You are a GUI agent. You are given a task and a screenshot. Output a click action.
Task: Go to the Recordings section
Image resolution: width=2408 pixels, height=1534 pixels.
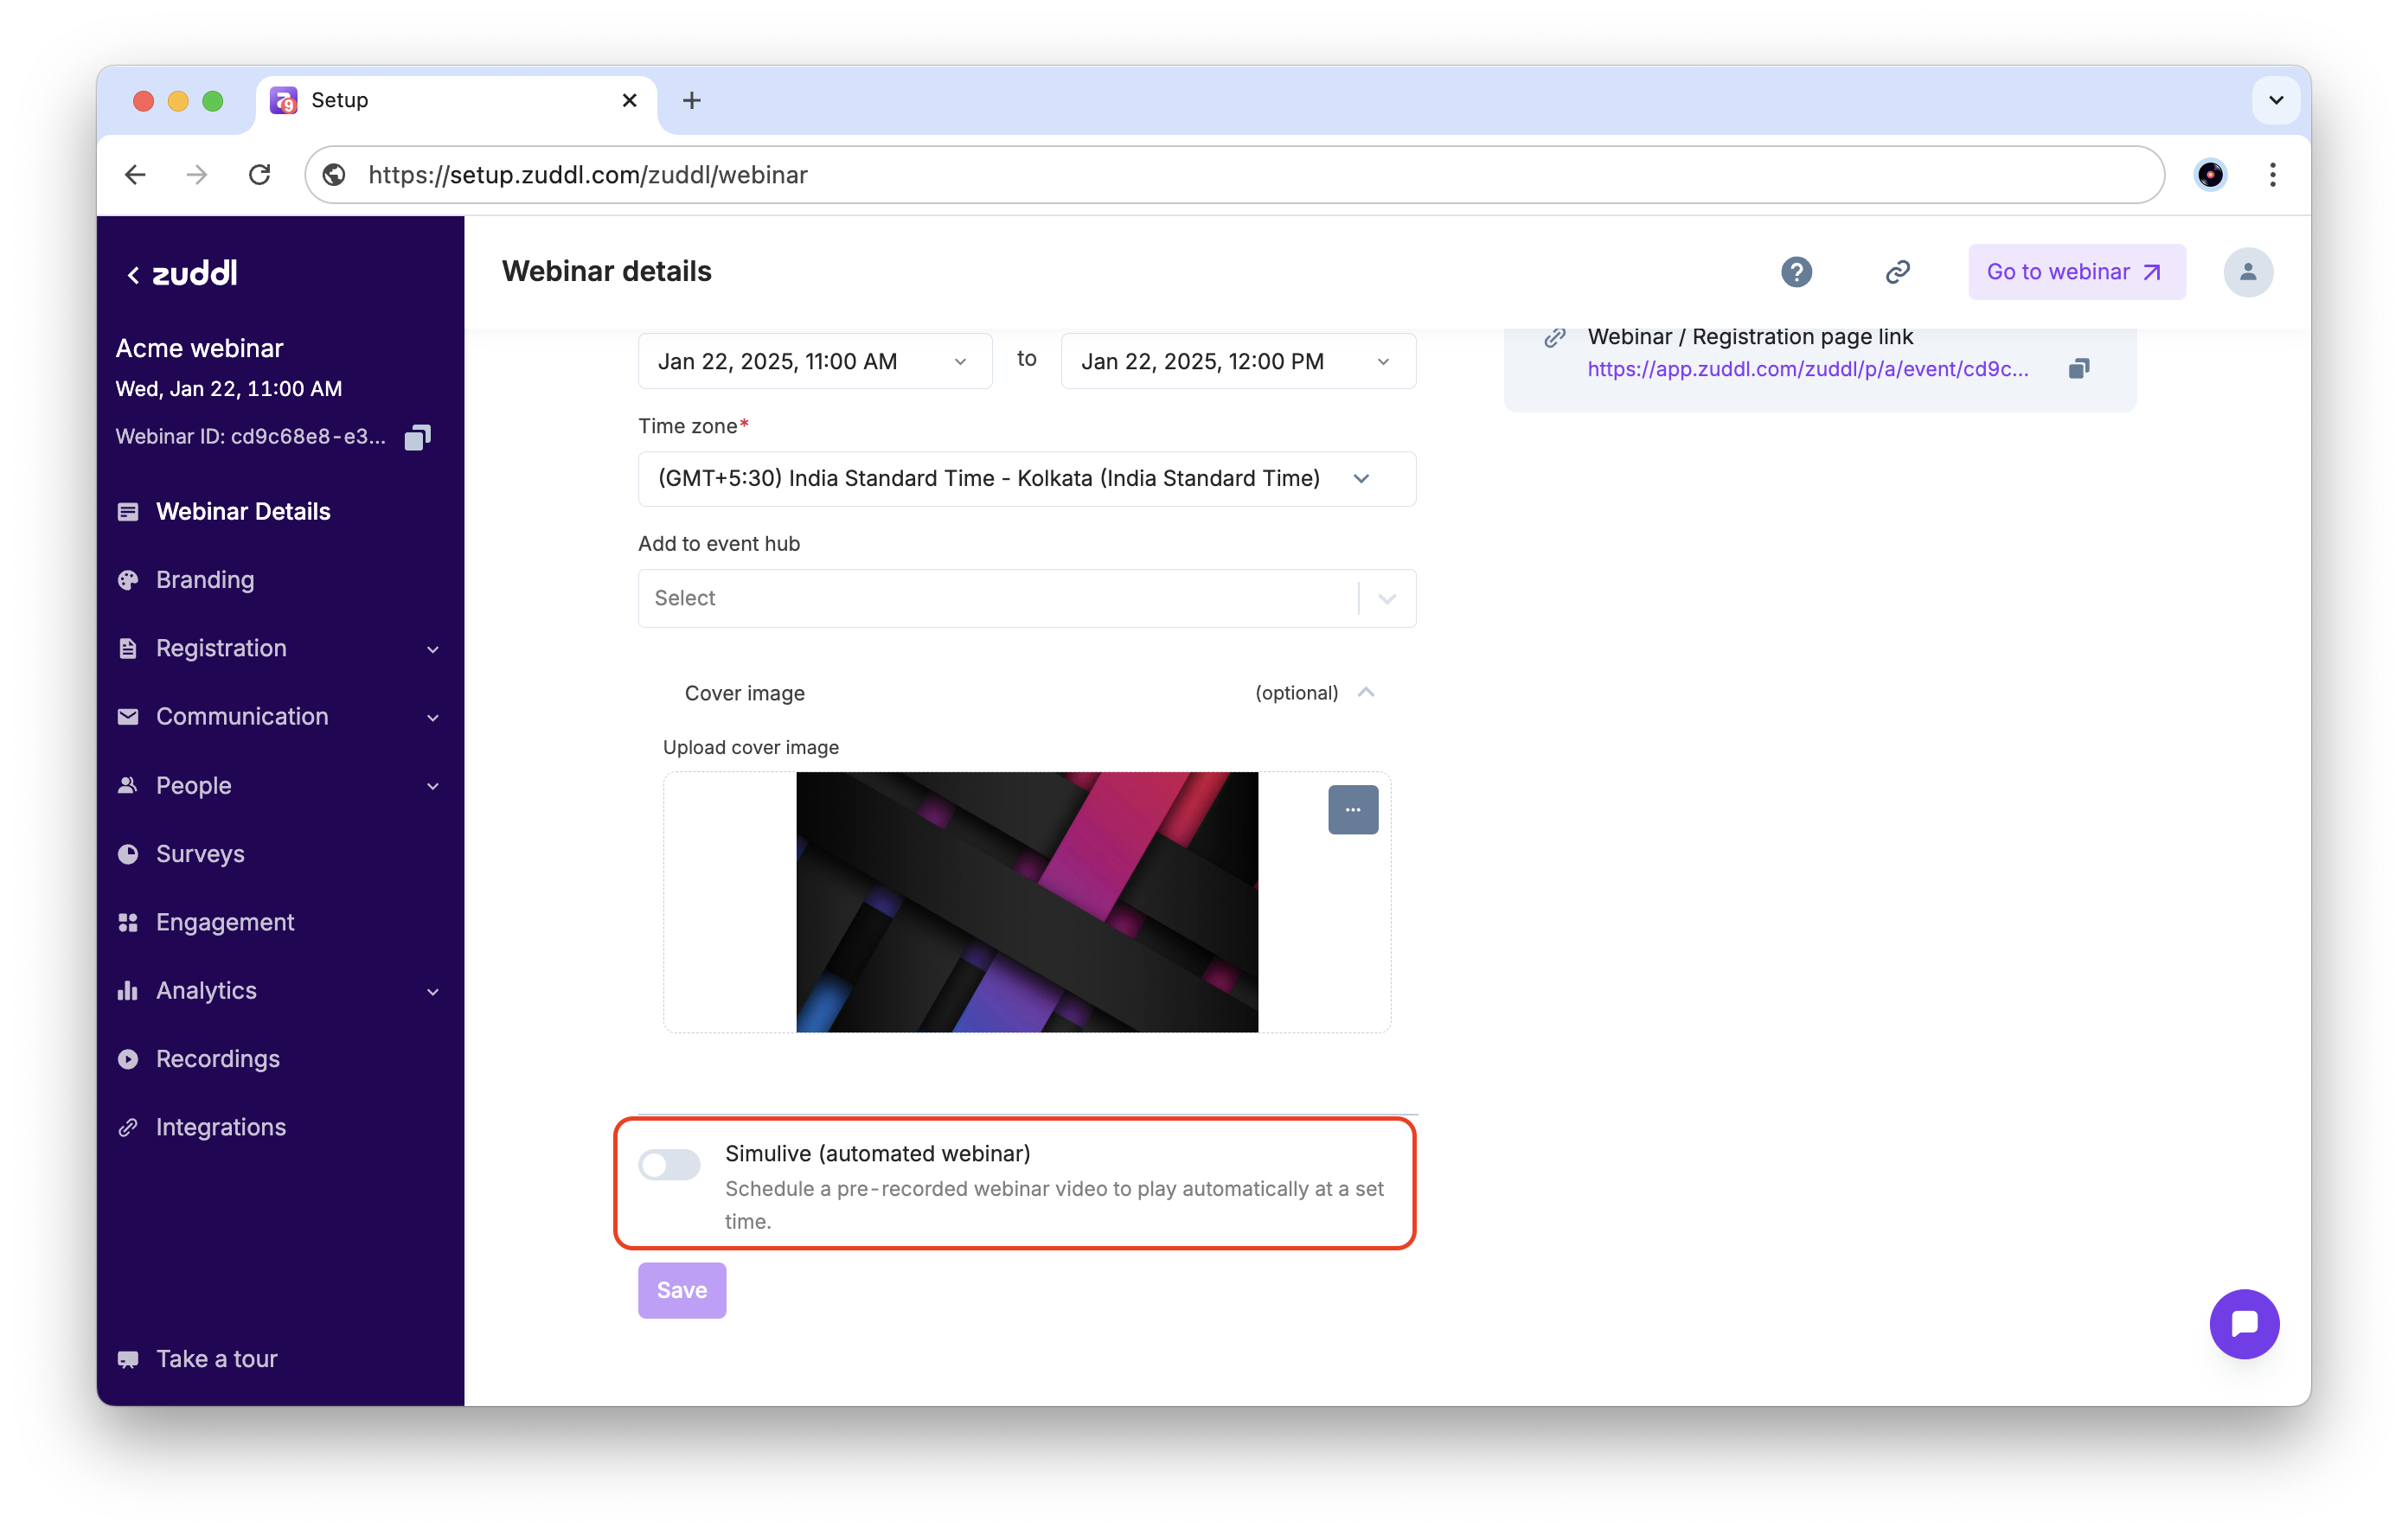click(217, 1058)
